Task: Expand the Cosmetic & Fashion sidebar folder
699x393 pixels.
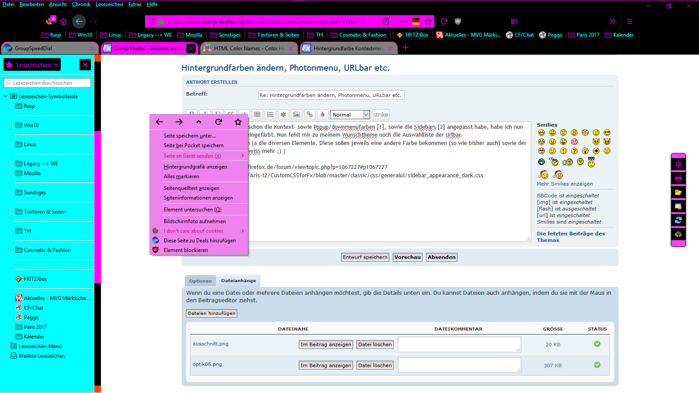Action: [x=11, y=250]
